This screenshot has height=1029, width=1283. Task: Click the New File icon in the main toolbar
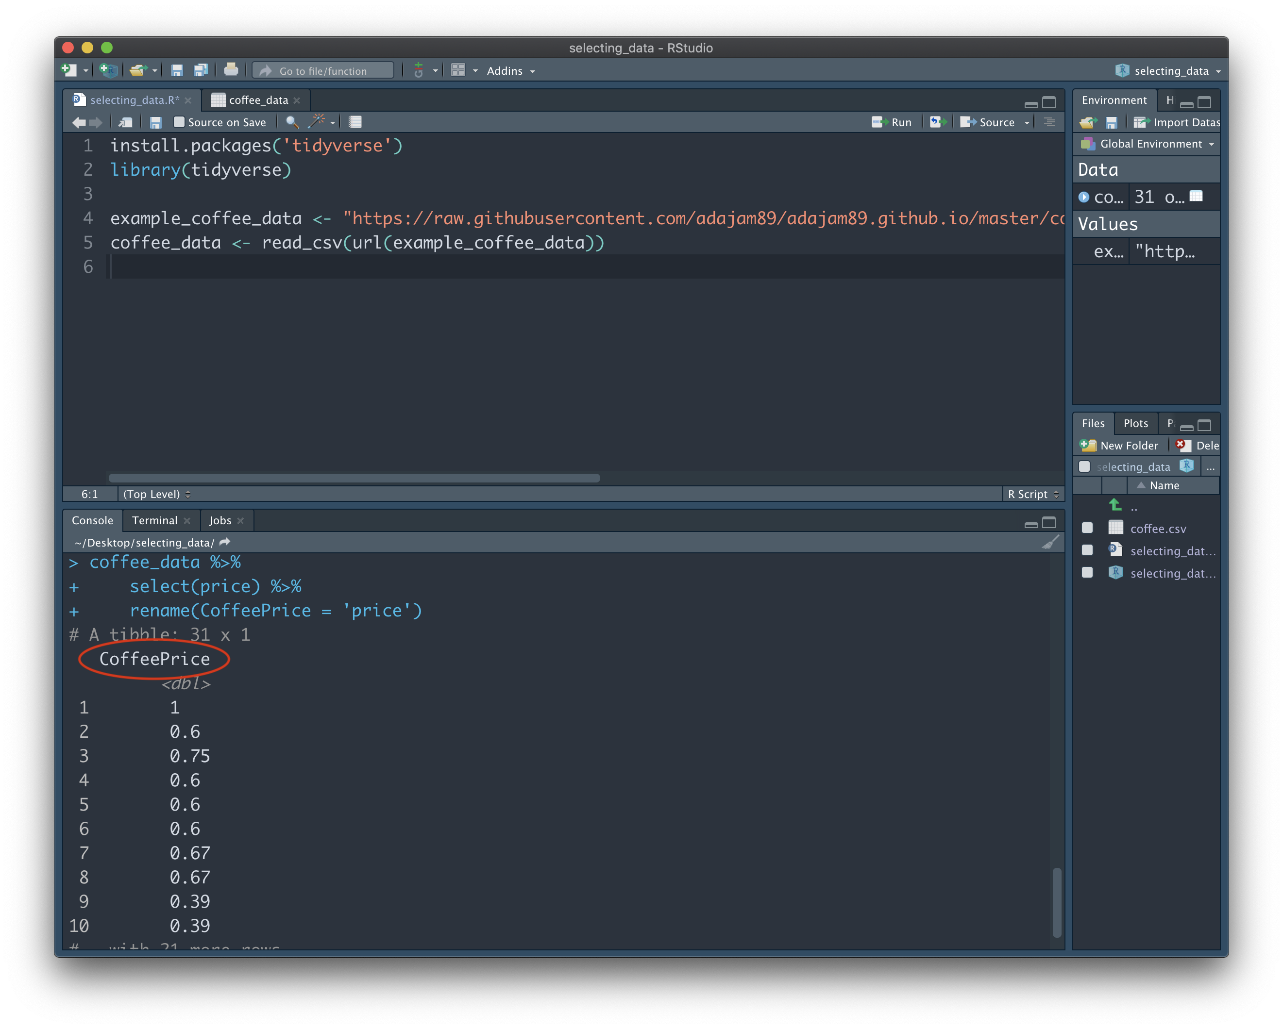[x=69, y=70]
